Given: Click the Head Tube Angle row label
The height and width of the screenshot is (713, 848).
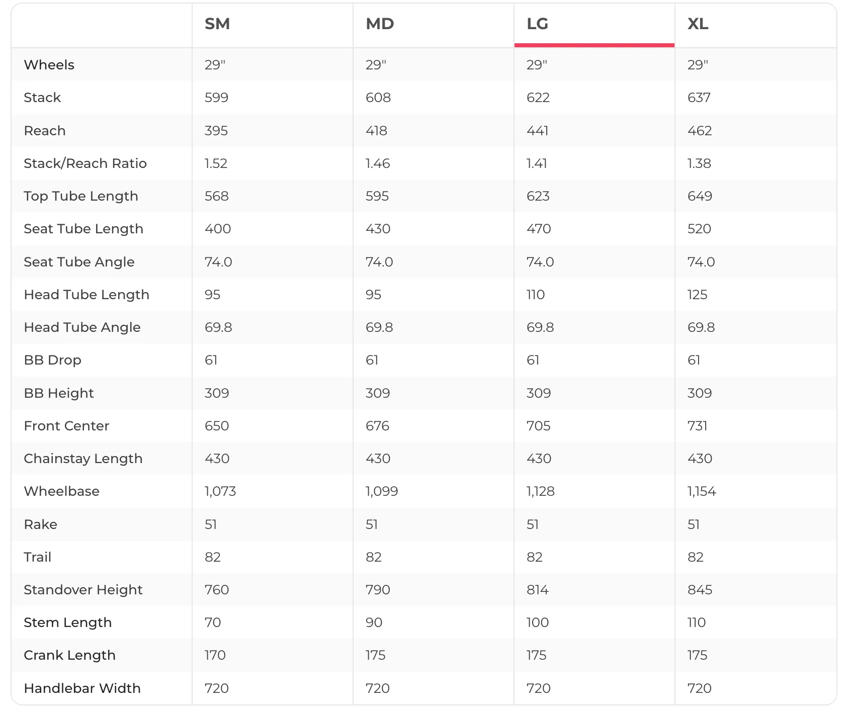Looking at the screenshot, I should tap(82, 327).
